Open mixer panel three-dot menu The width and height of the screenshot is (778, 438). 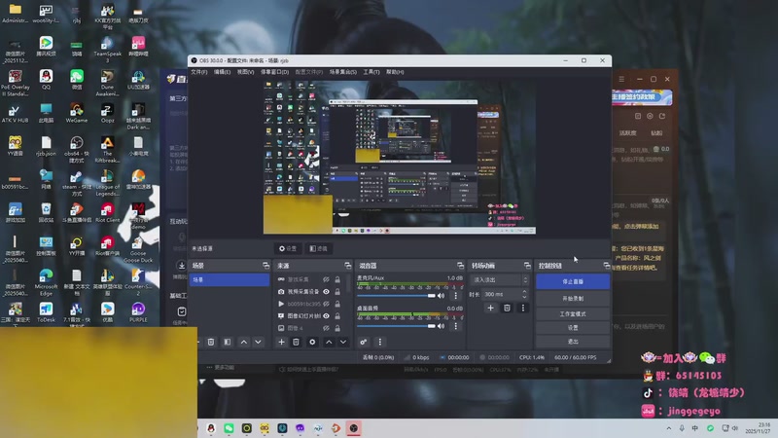(x=379, y=343)
